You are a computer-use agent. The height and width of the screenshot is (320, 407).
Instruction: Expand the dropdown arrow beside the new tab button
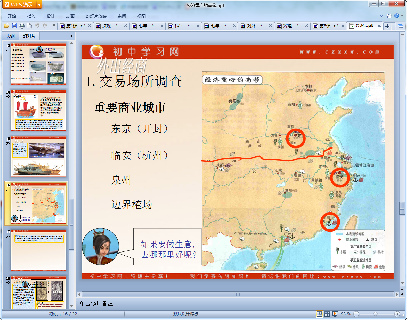point(393,26)
